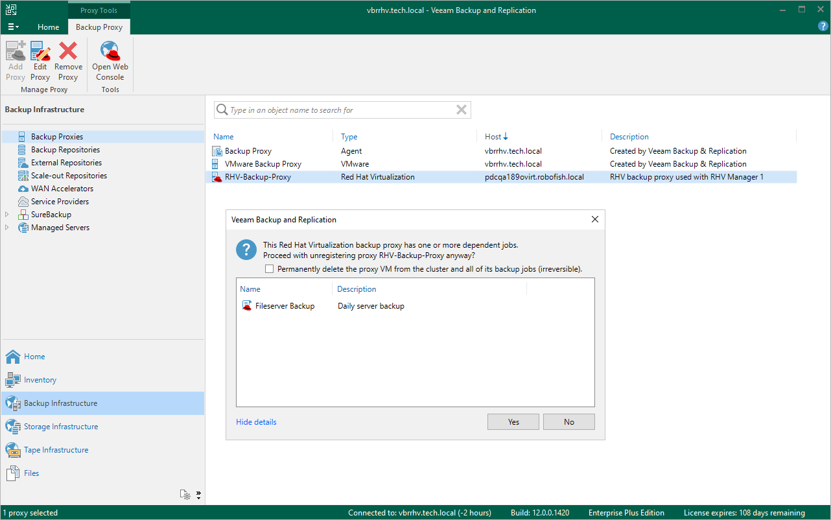Click 'Enterprise Plus Edition' in status bar
Viewport: 831px width, 520px height.
tap(627, 513)
